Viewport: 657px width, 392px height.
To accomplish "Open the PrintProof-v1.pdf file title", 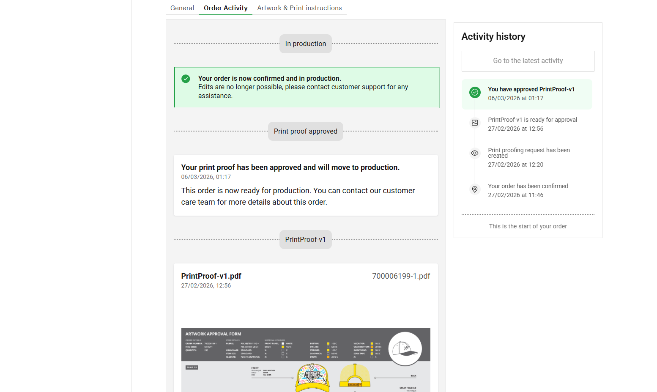I will (x=211, y=276).
